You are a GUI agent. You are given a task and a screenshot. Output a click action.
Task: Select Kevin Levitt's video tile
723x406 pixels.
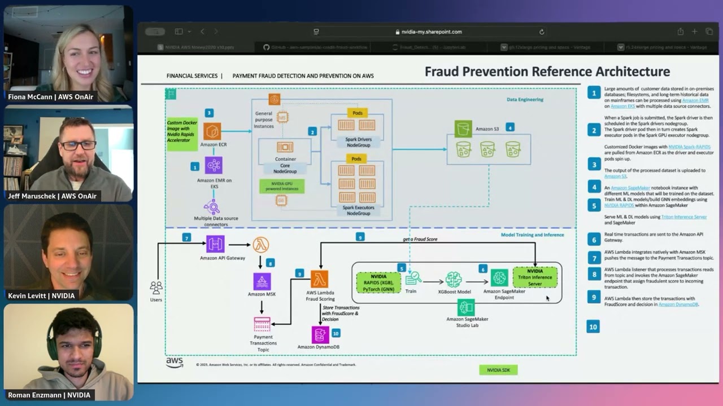(68, 253)
